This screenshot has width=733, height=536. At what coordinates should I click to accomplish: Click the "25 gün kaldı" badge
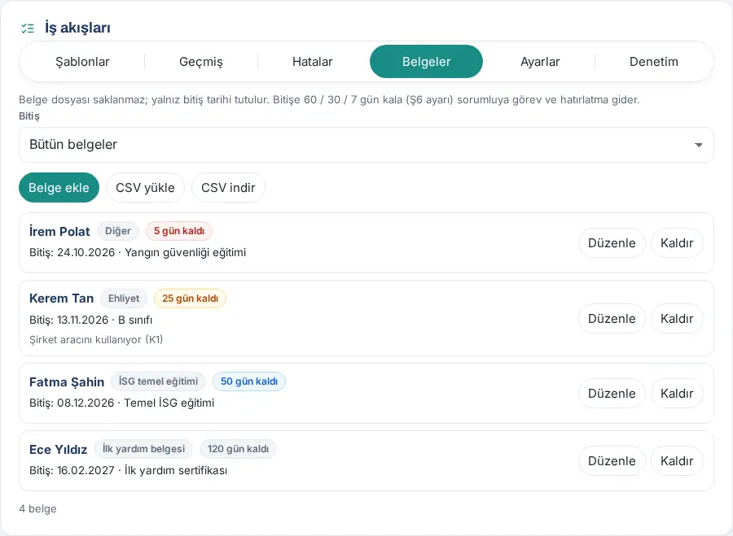(x=190, y=299)
